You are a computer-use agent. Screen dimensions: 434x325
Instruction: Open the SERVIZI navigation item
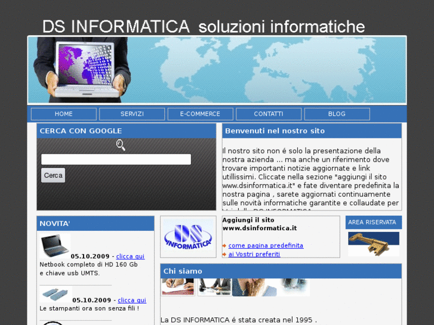(x=132, y=114)
